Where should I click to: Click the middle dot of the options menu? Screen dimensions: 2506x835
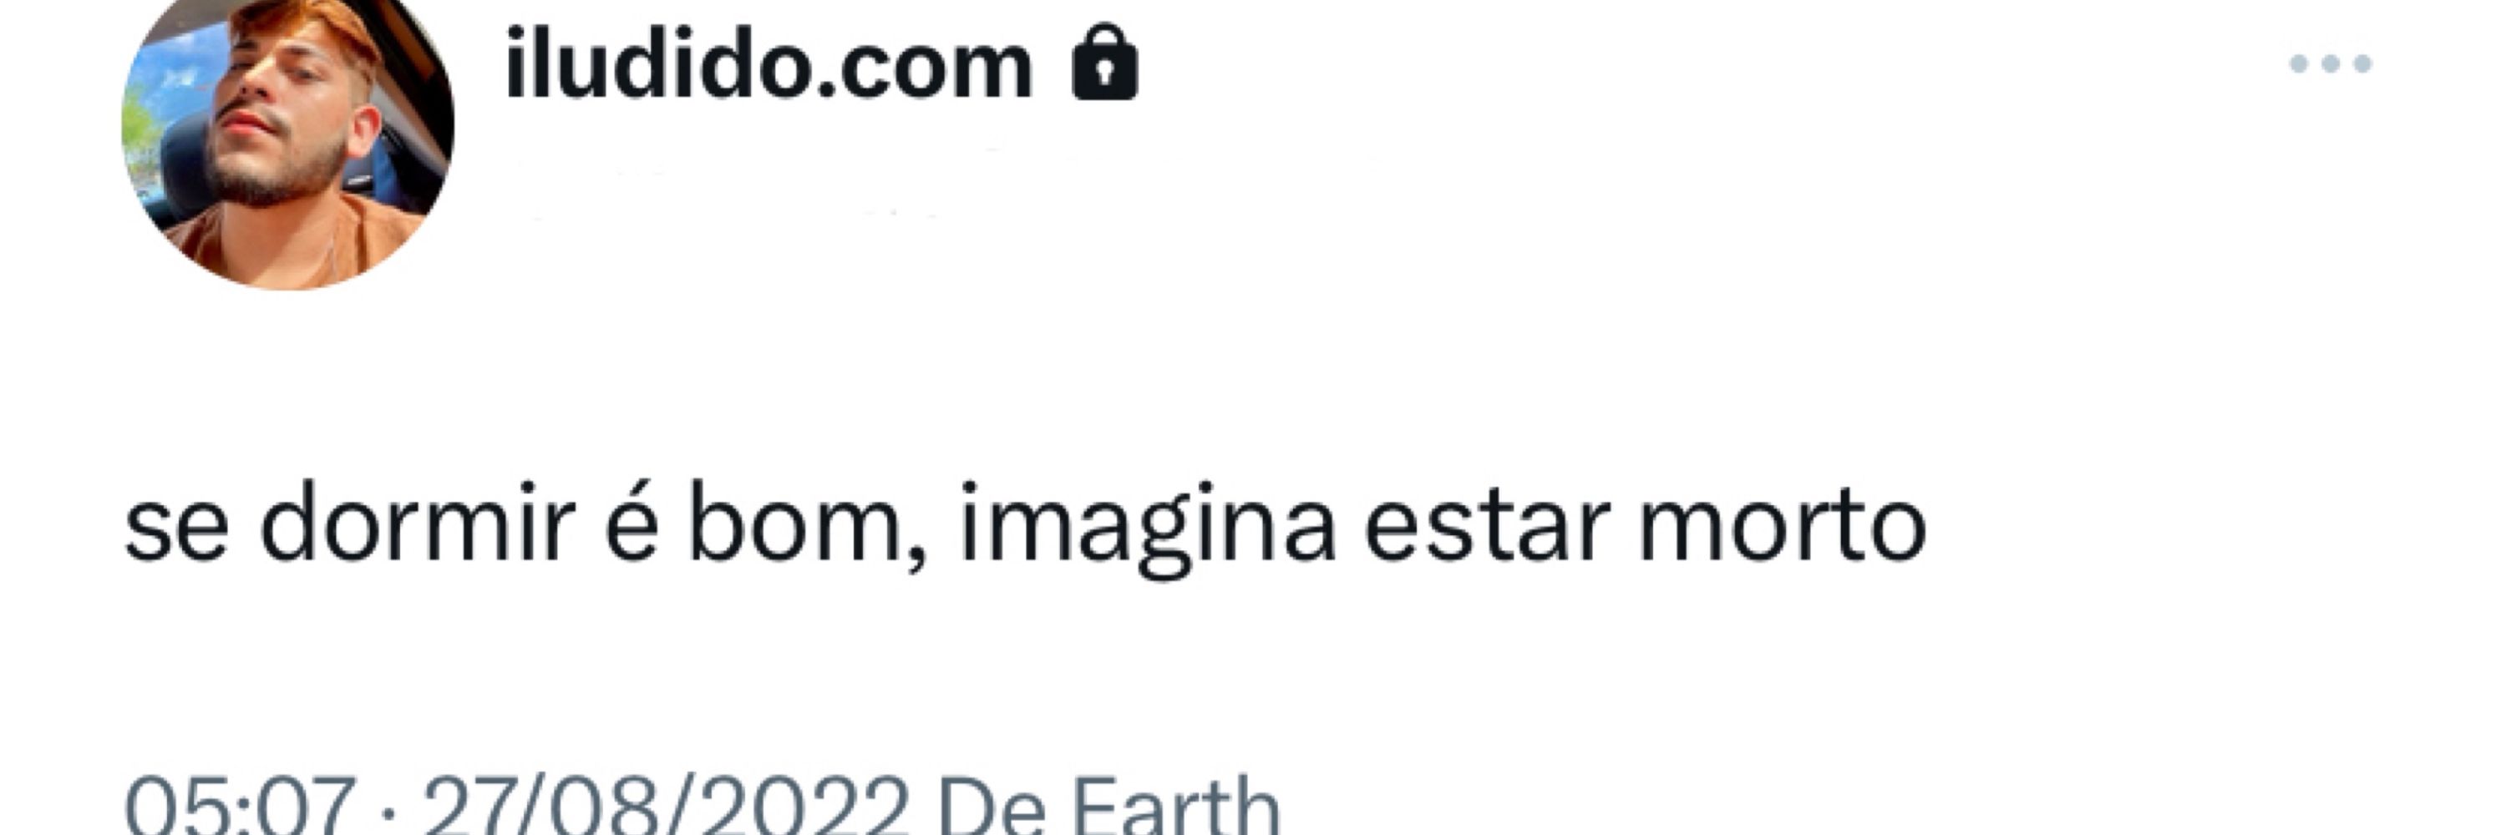point(2330,64)
